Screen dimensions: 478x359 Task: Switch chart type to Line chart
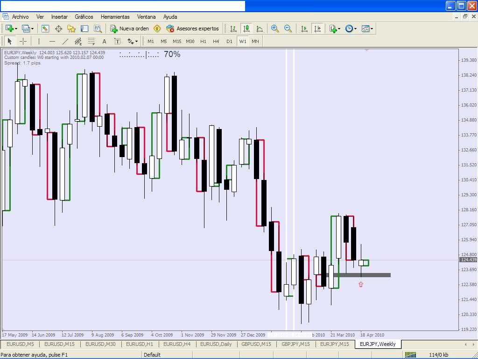[x=260, y=29]
